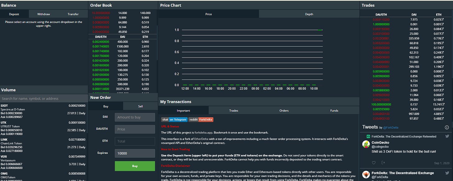Viewport: 453px width, 181px height.
Task: Open transaction link for the 1.196 ETH trade
Action: (x=443, y=66)
